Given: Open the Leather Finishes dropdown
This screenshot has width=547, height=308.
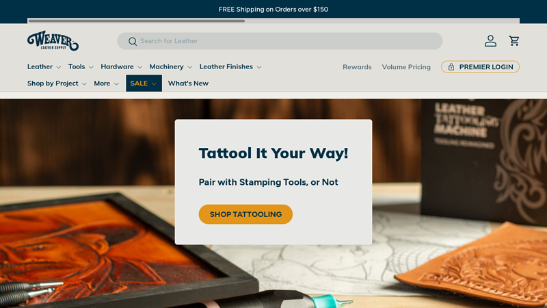Looking at the screenshot, I should click(x=230, y=66).
